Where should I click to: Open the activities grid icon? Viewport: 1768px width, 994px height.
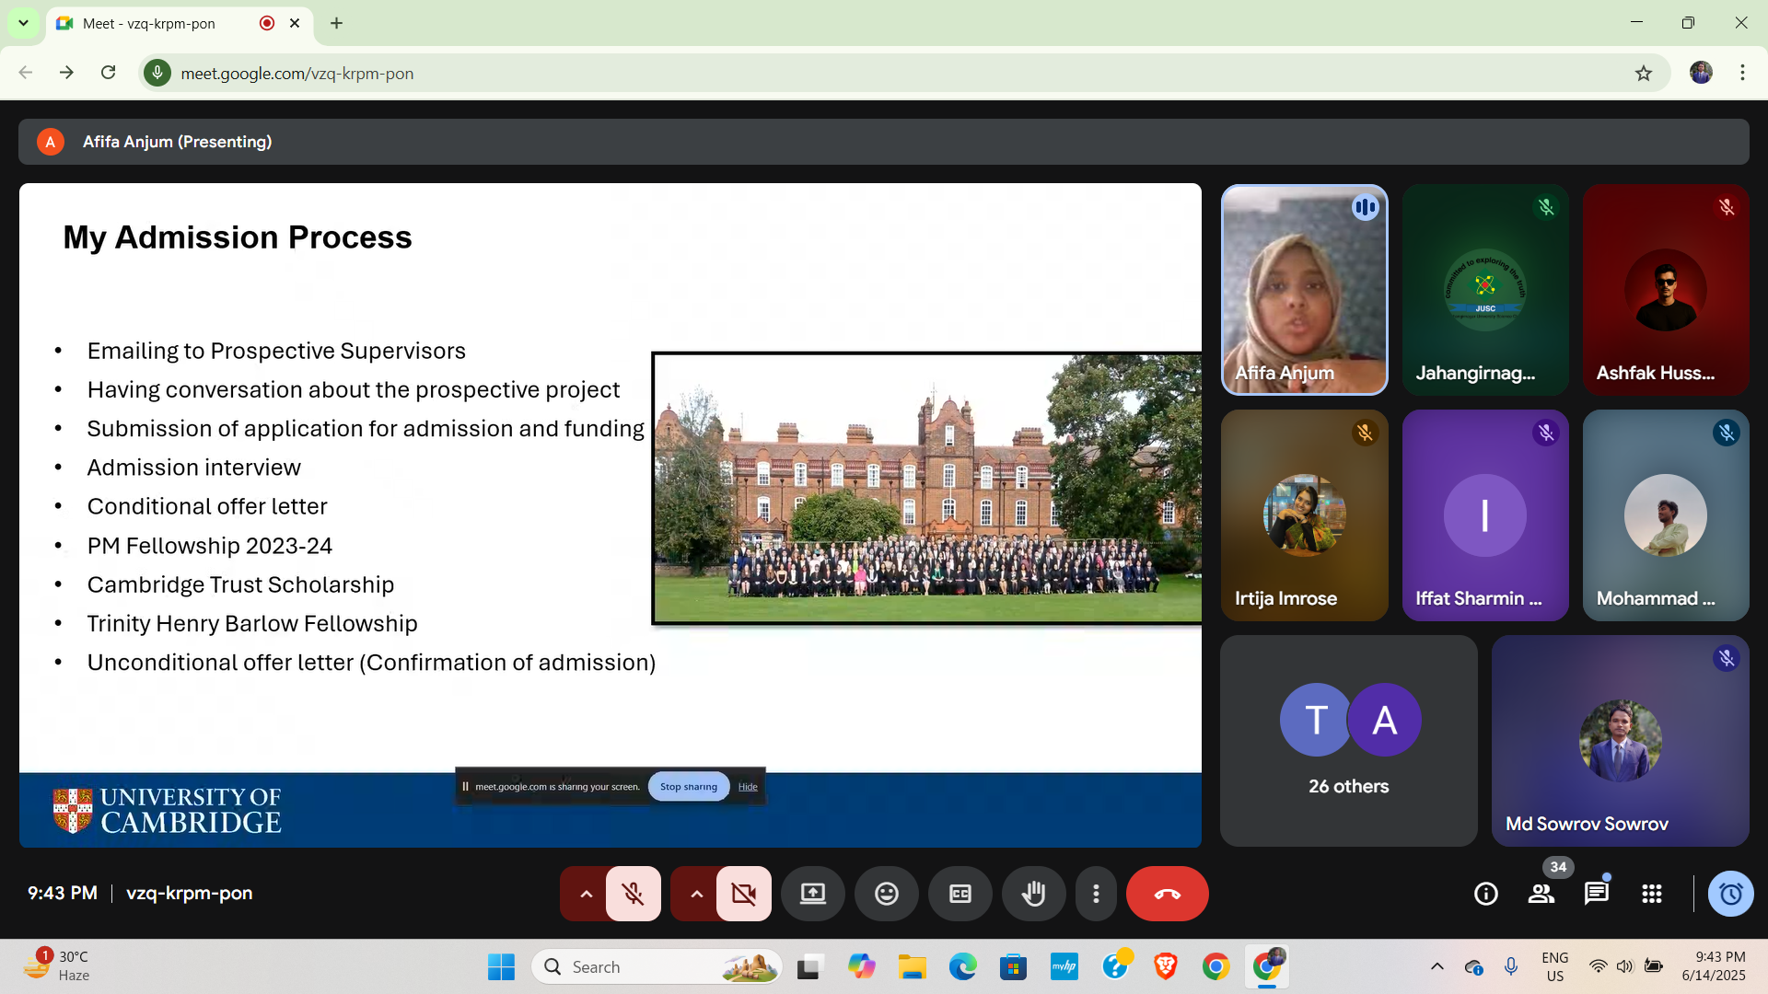coord(1651,894)
